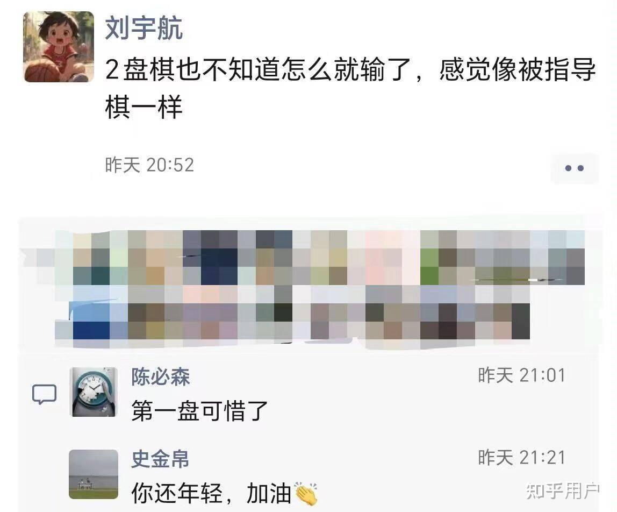Tap the post's second line 棋一样
Image resolution: width=617 pixels, height=512 pixels.
[144, 106]
